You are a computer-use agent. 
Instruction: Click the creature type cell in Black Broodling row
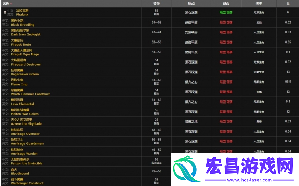(x=259, y=23)
